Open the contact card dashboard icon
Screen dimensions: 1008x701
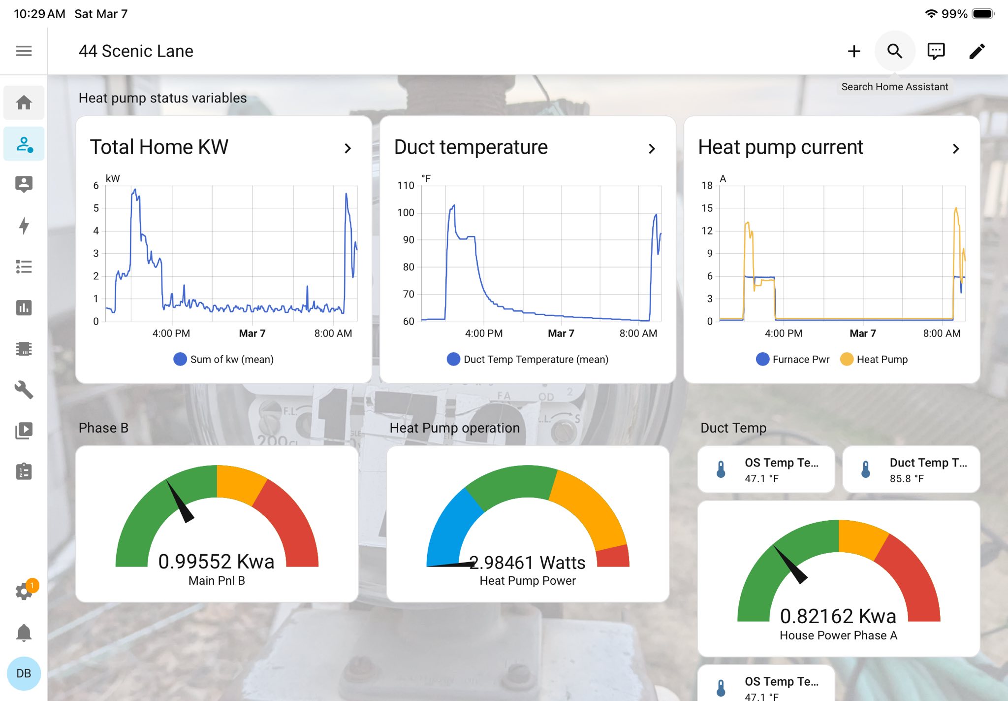[x=24, y=184]
